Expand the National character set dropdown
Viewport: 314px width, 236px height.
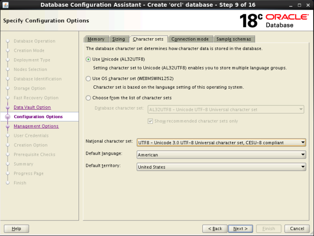[x=221, y=142]
